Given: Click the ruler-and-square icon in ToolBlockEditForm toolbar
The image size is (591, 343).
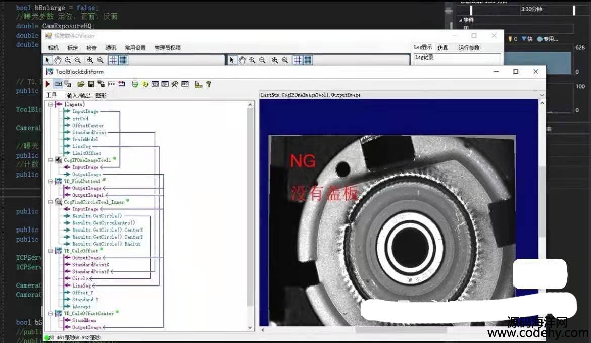Looking at the screenshot, I should [198, 84].
